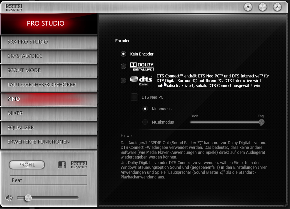Click the Sound Blaster logo in title bar

[14, 8]
